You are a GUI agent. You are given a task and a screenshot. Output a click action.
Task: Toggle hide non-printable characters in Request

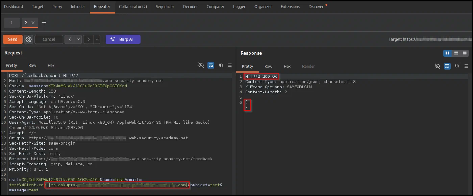201,66
